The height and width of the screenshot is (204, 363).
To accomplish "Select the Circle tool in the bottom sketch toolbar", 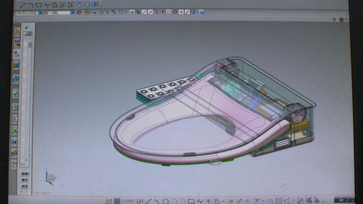I will point(165,201).
